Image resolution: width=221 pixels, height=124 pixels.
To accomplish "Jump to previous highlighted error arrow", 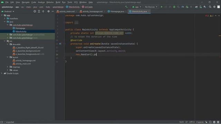I will tap(215, 15).
